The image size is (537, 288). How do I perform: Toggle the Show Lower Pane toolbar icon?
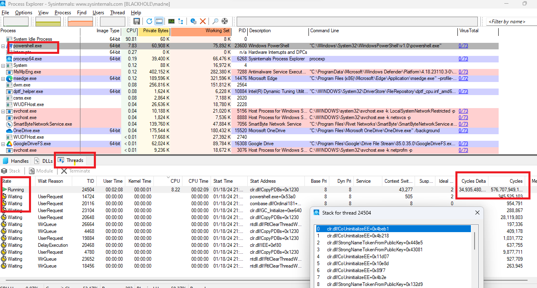click(x=159, y=21)
